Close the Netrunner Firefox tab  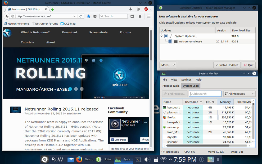46,9
